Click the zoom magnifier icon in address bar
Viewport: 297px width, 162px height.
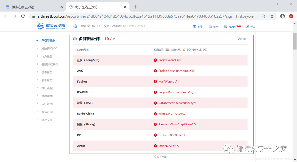[263, 16]
